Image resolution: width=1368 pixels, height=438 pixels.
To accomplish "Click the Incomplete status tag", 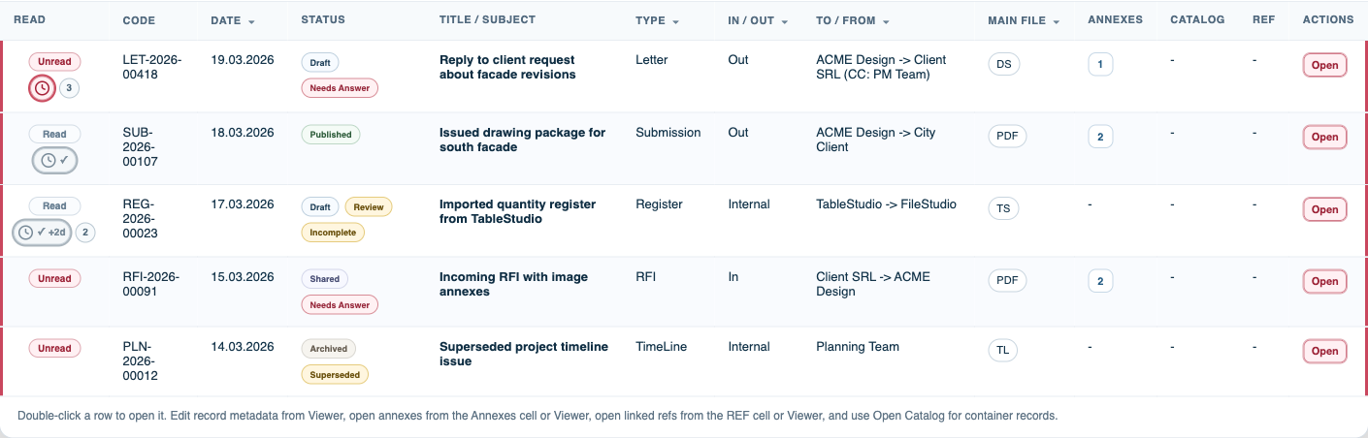I will point(333,233).
